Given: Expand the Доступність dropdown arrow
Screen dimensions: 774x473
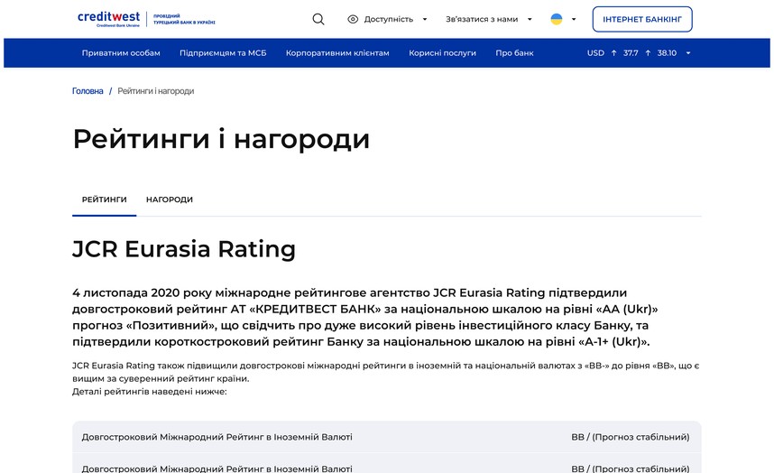Looking at the screenshot, I should 425,19.
